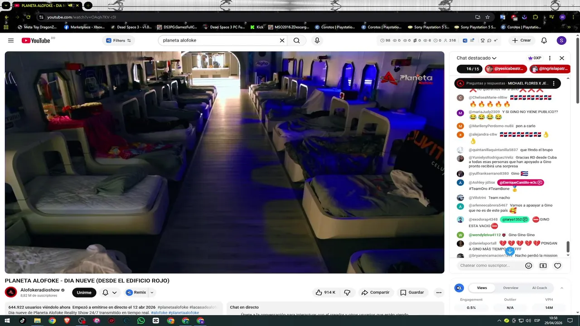Close the live chat panel
This screenshot has height=326, width=580.
pos(562,58)
